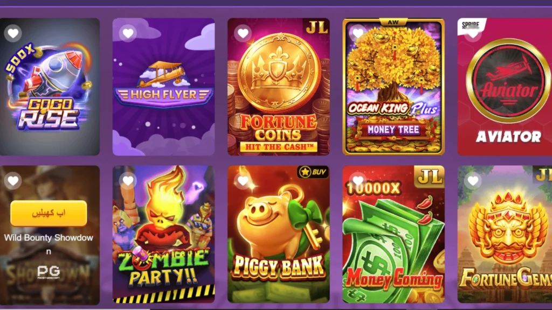Launch the High Flyer game

[x=163, y=87]
